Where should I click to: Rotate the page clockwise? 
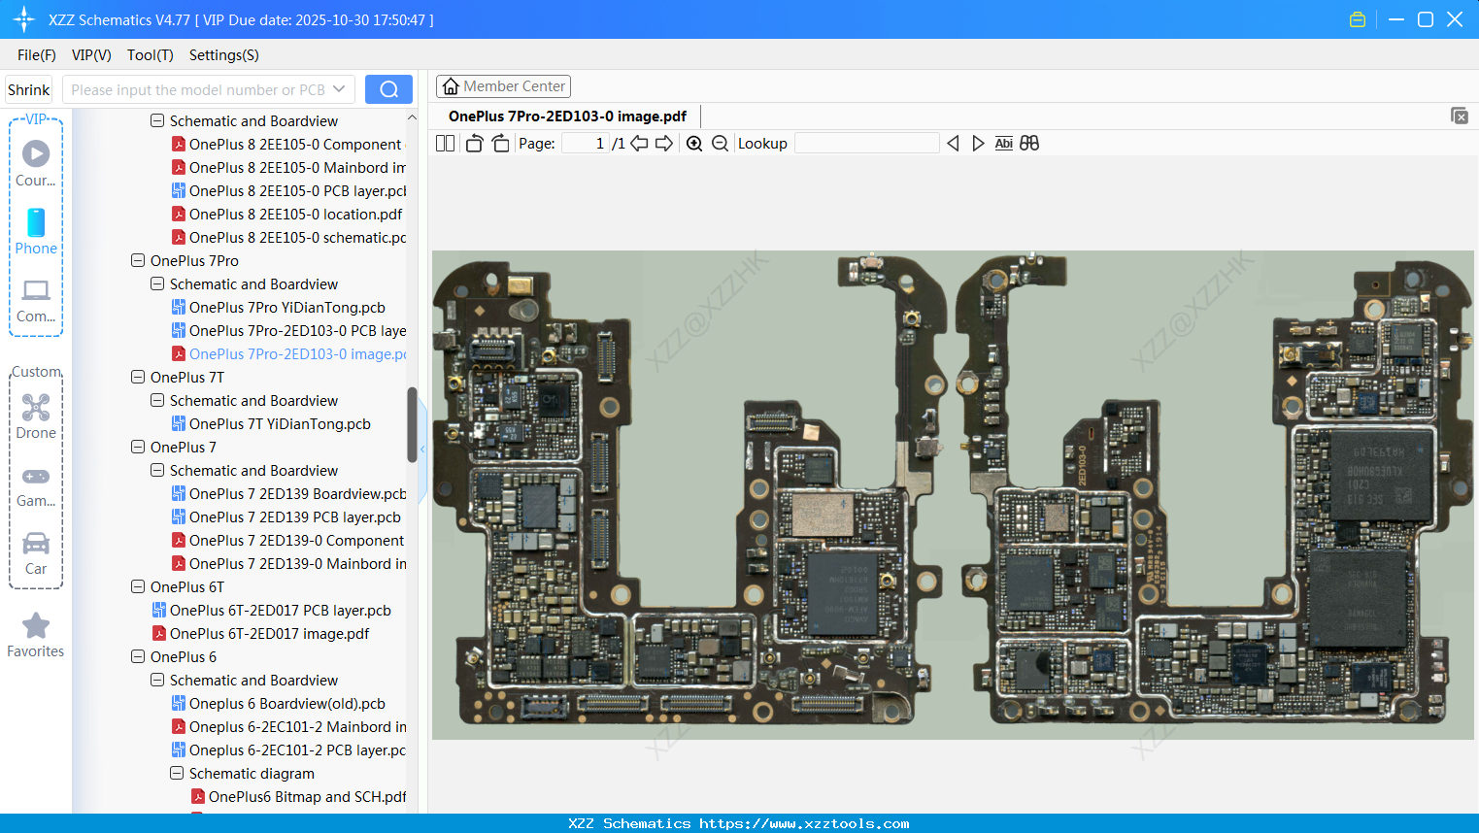[500, 144]
